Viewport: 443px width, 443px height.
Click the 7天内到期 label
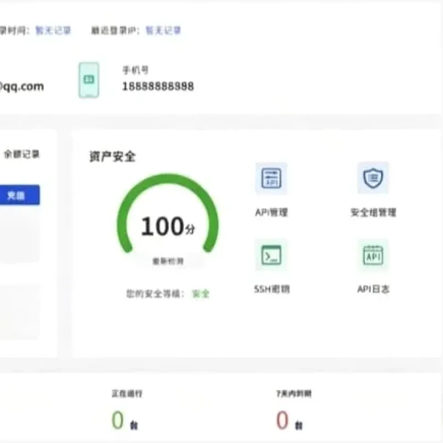point(294,394)
